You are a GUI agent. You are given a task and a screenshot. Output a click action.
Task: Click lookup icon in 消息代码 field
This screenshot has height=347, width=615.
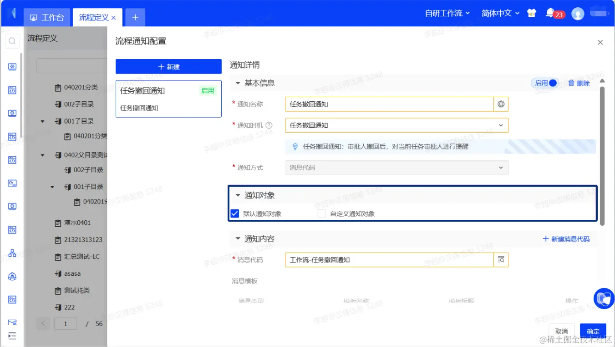(501, 260)
